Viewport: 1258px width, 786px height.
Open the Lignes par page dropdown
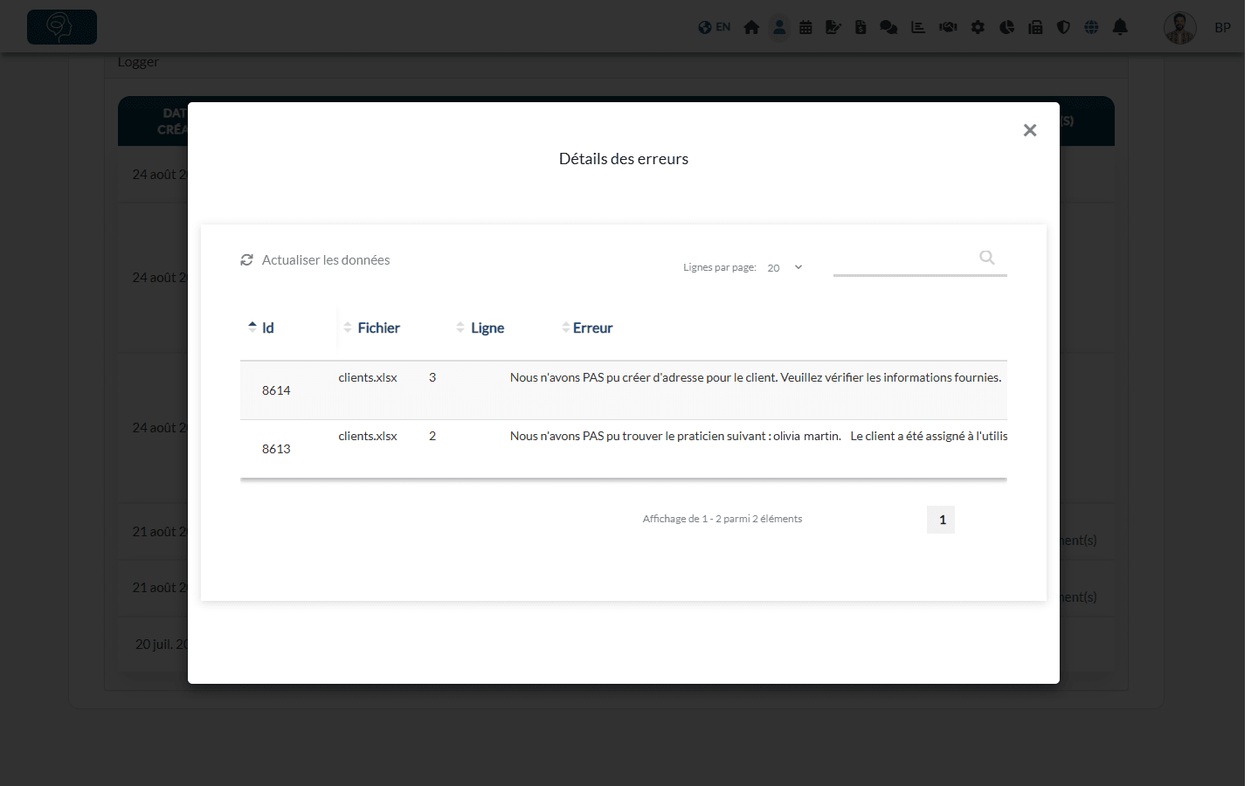(x=785, y=267)
